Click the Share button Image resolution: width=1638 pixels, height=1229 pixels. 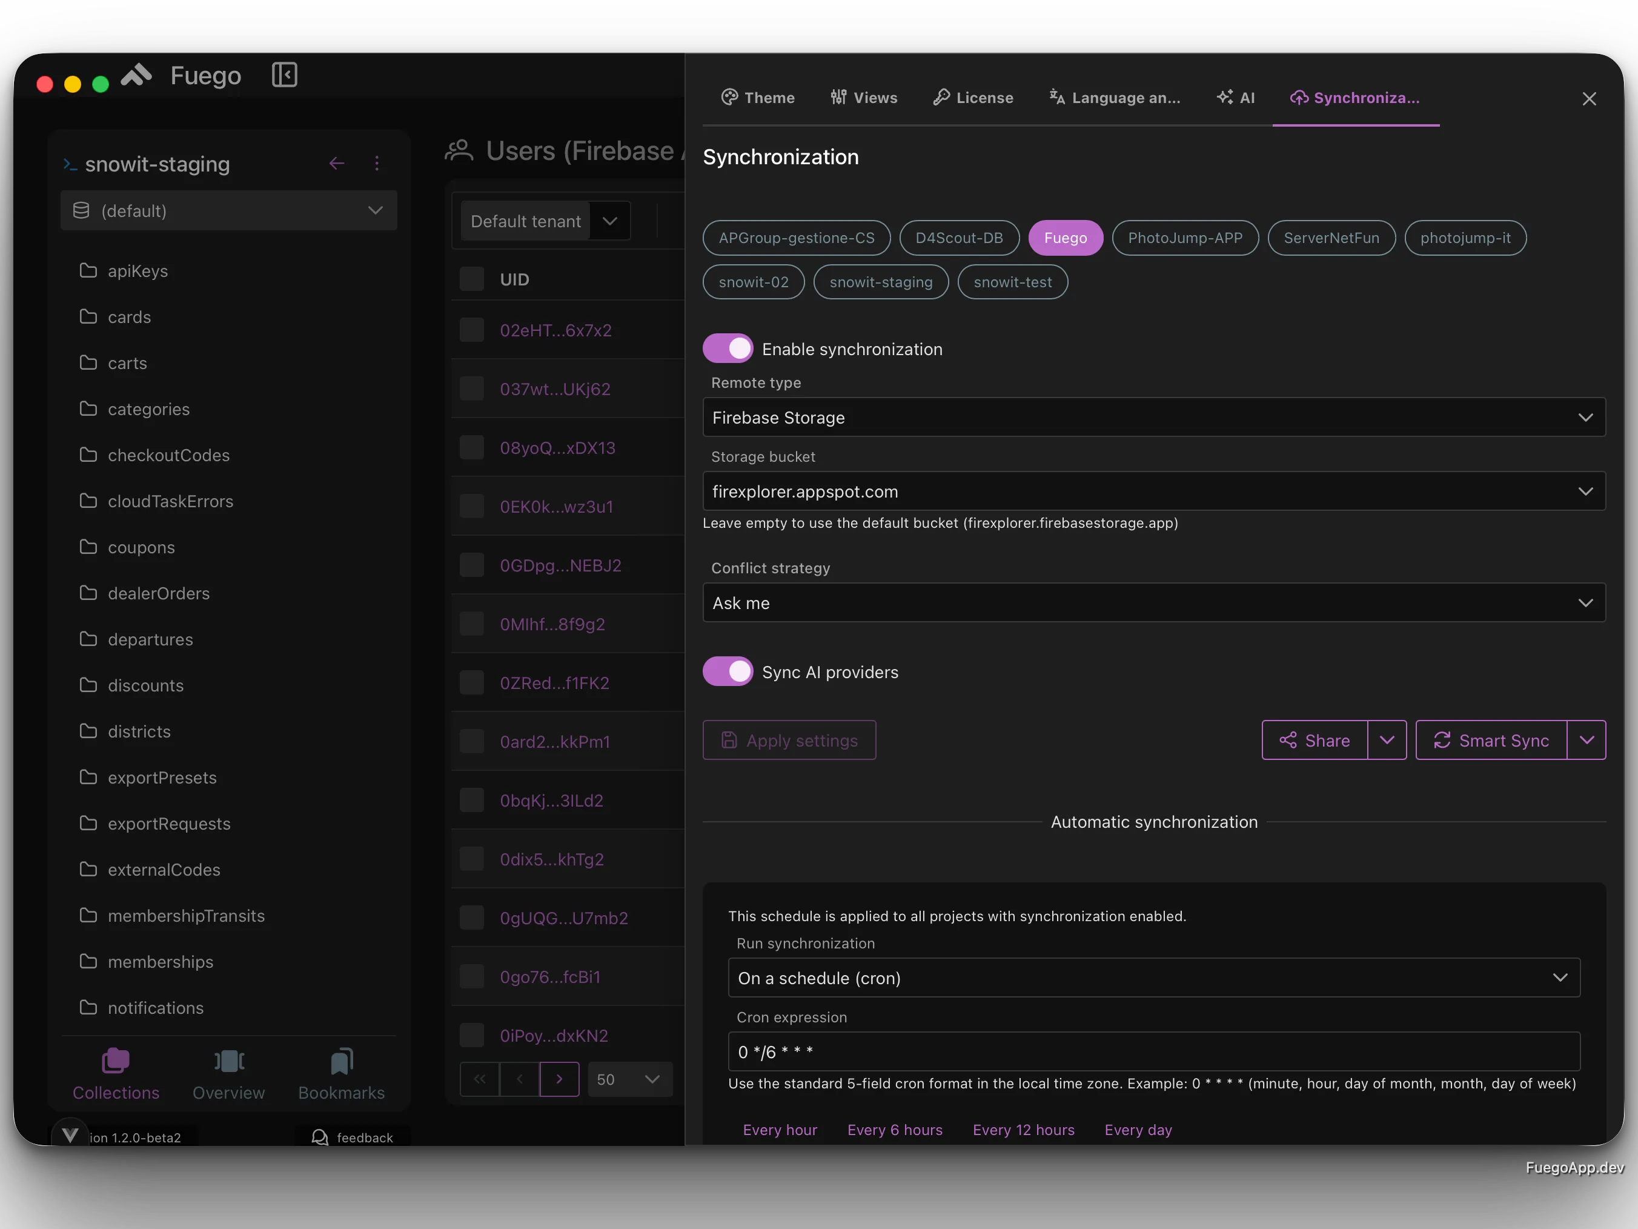pos(1315,740)
